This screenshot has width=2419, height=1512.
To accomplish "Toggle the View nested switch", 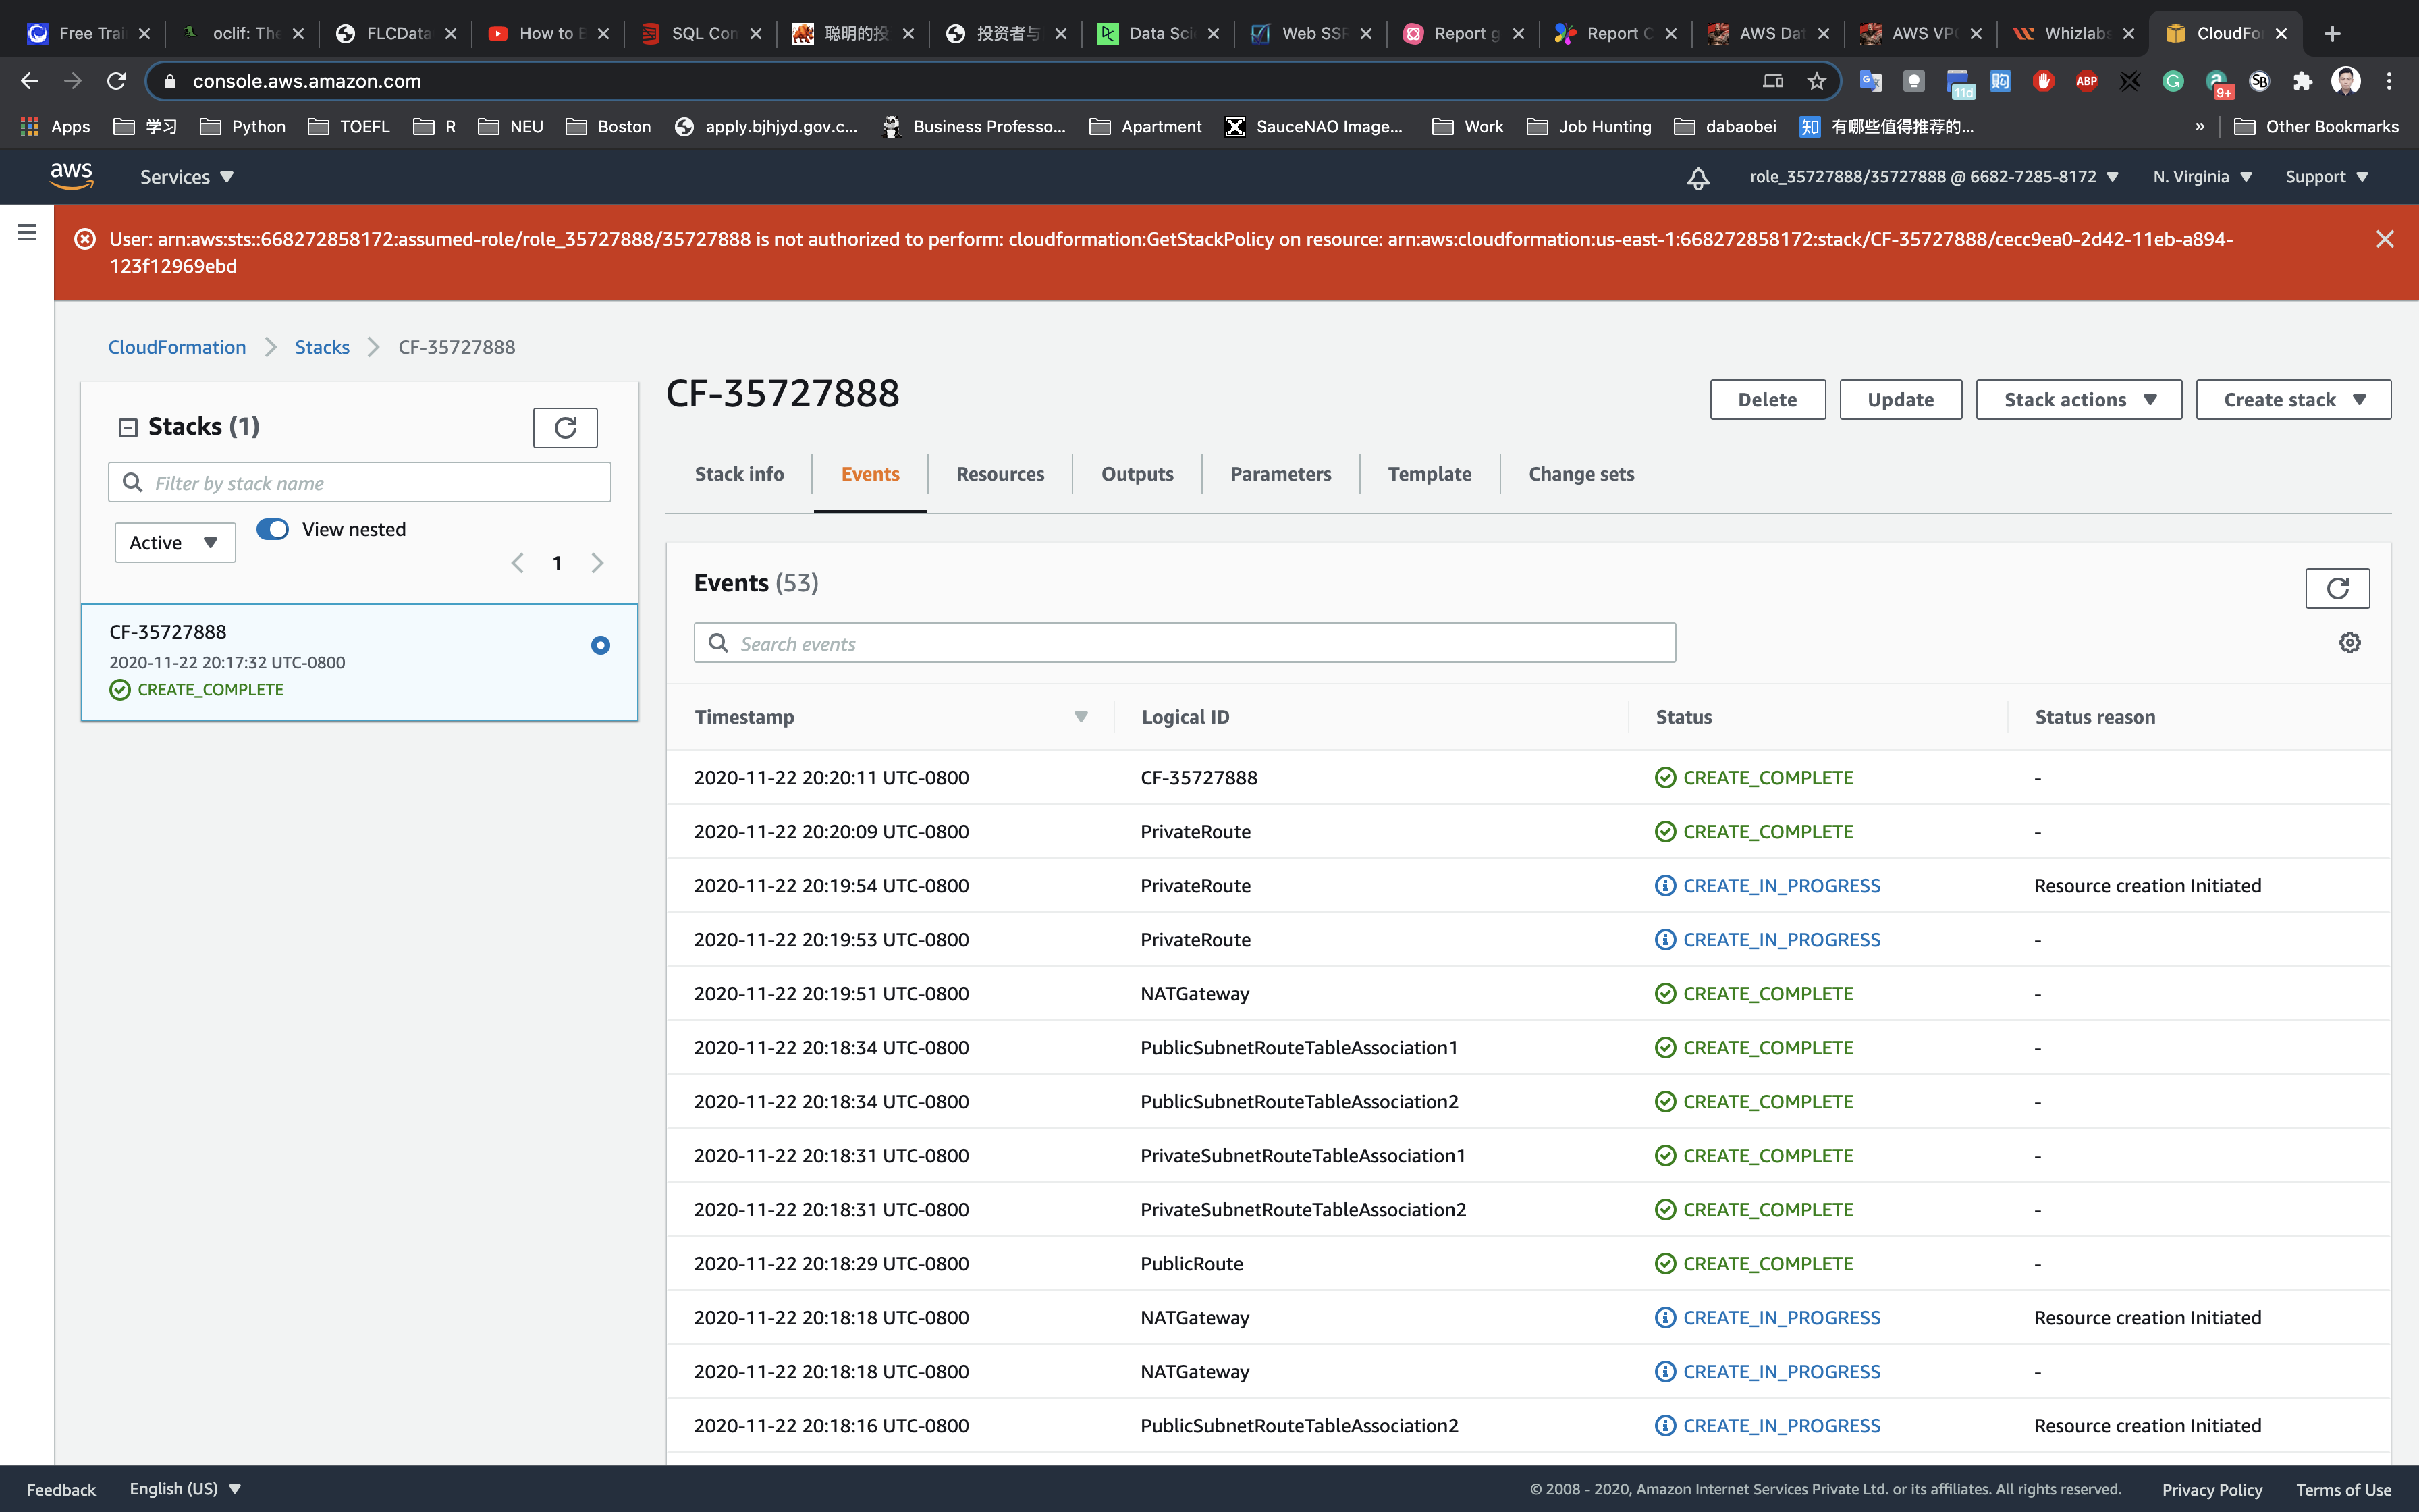I will [272, 529].
